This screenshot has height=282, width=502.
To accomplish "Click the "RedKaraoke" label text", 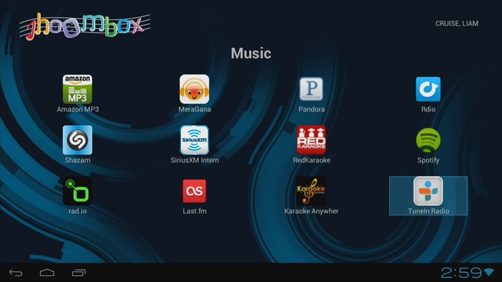I will coord(312,160).
